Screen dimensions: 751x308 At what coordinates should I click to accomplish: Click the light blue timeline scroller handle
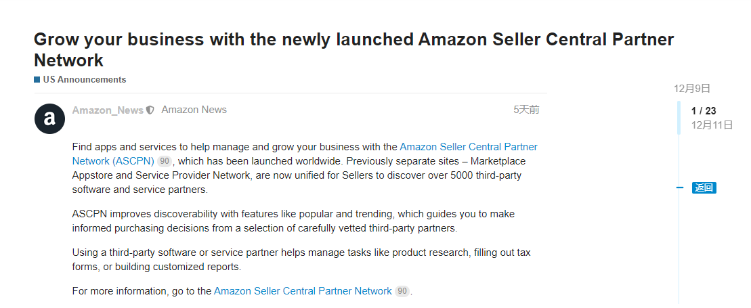[679, 118]
